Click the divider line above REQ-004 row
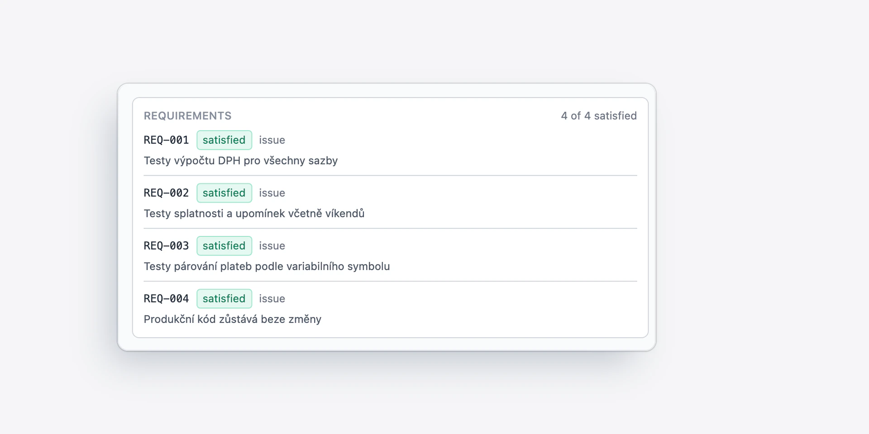 tap(390, 281)
